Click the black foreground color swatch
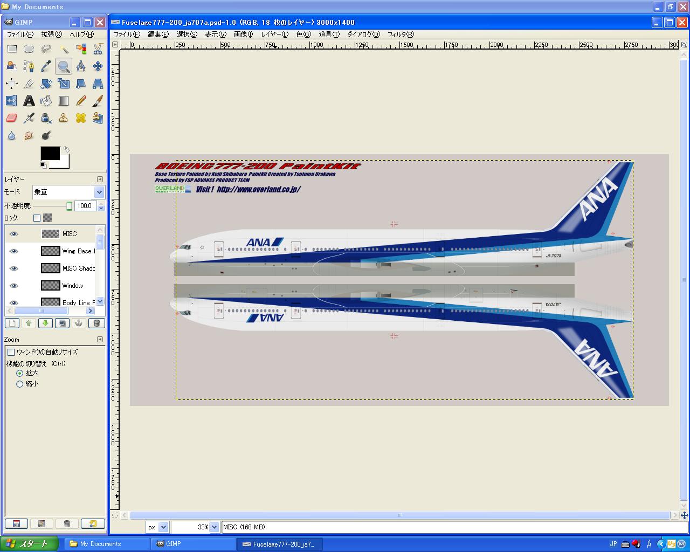Image resolution: width=690 pixels, height=552 pixels. point(50,154)
